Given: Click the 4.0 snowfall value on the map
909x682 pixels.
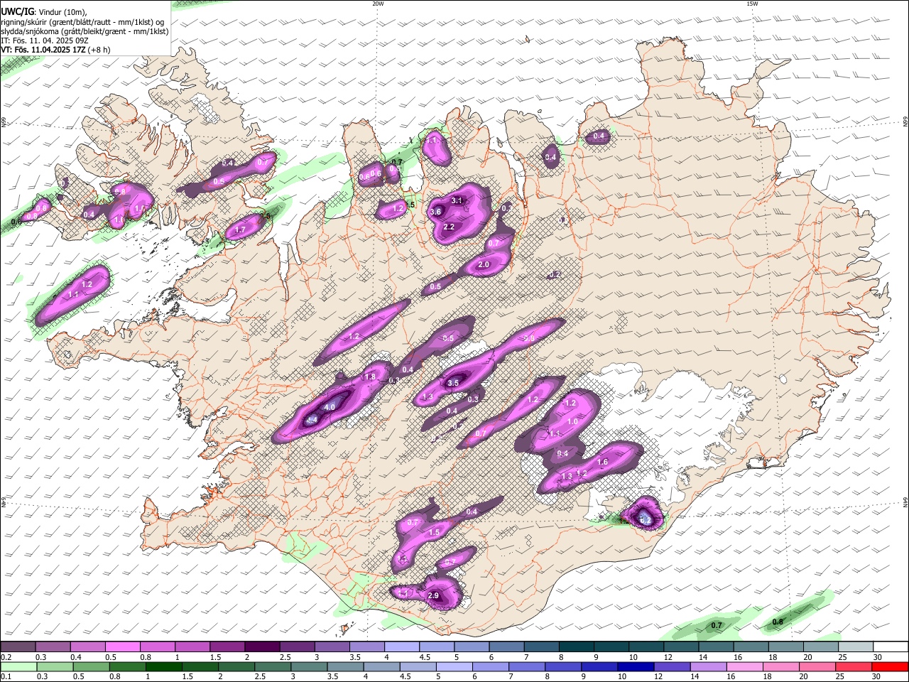Looking at the screenshot, I should pyautogui.click(x=330, y=408).
